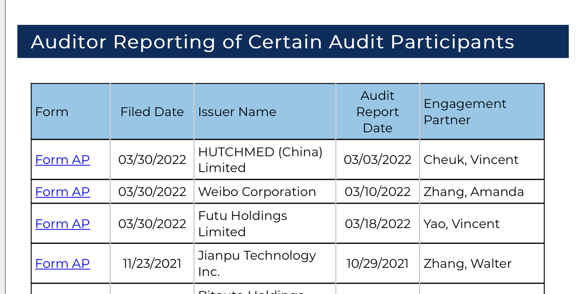Click the 03/03/2022 audit report date
The width and height of the screenshot is (579, 294).
pos(377,160)
